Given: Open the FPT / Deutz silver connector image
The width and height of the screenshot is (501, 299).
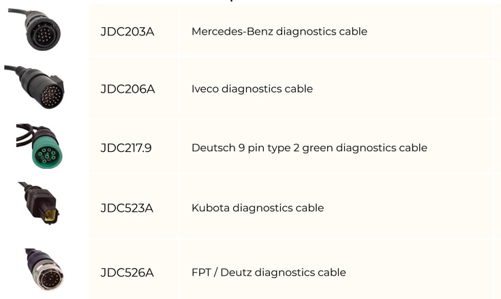Looking at the screenshot, I should coord(44,269).
